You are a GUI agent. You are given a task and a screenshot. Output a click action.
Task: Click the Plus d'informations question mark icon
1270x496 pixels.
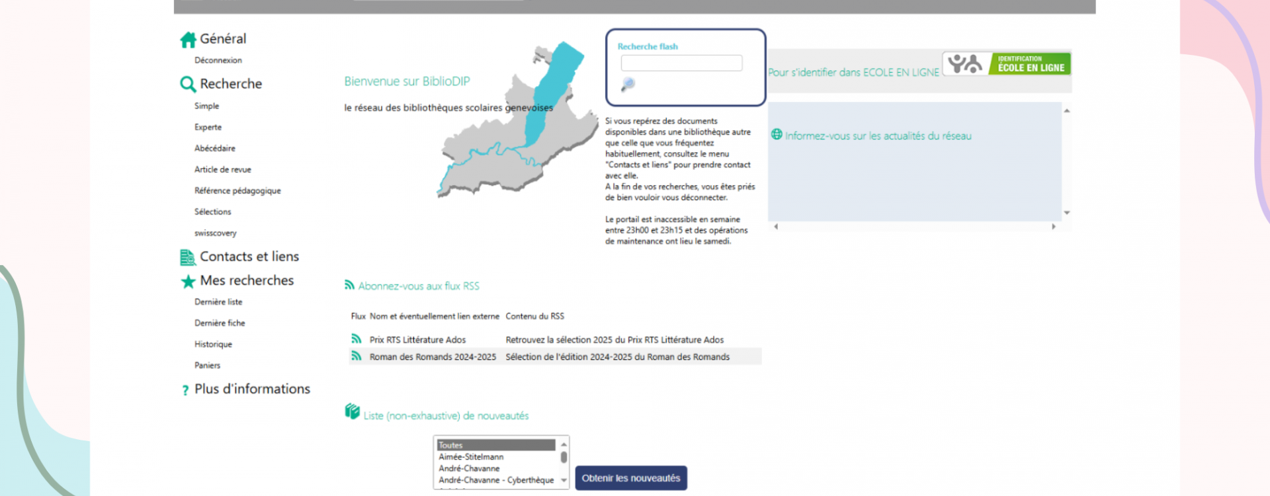pyautogui.click(x=185, y=391)
